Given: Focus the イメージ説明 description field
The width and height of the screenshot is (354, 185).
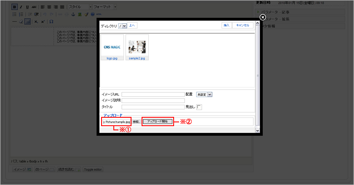Looking at the screenshot, I should coord(153,100).
